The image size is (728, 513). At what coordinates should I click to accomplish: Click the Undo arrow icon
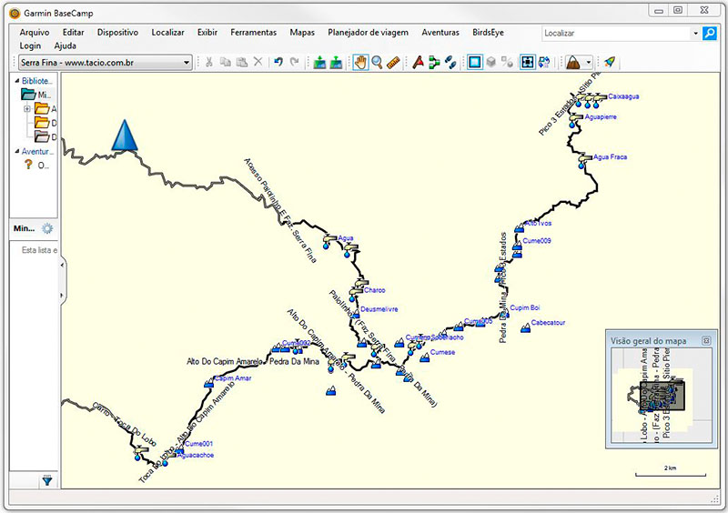pos(278,62)
